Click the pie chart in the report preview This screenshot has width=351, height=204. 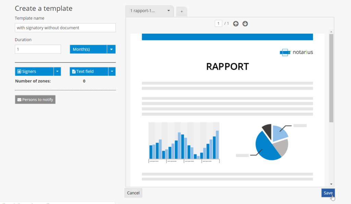tap(271, 142)
